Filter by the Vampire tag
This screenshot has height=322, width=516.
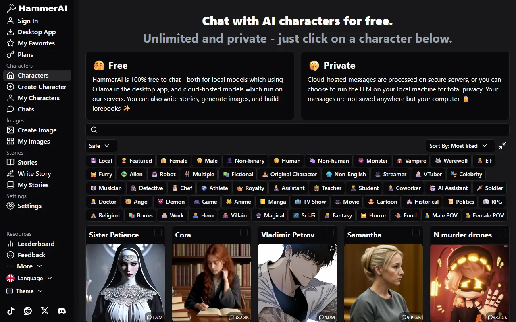(412, 161)
